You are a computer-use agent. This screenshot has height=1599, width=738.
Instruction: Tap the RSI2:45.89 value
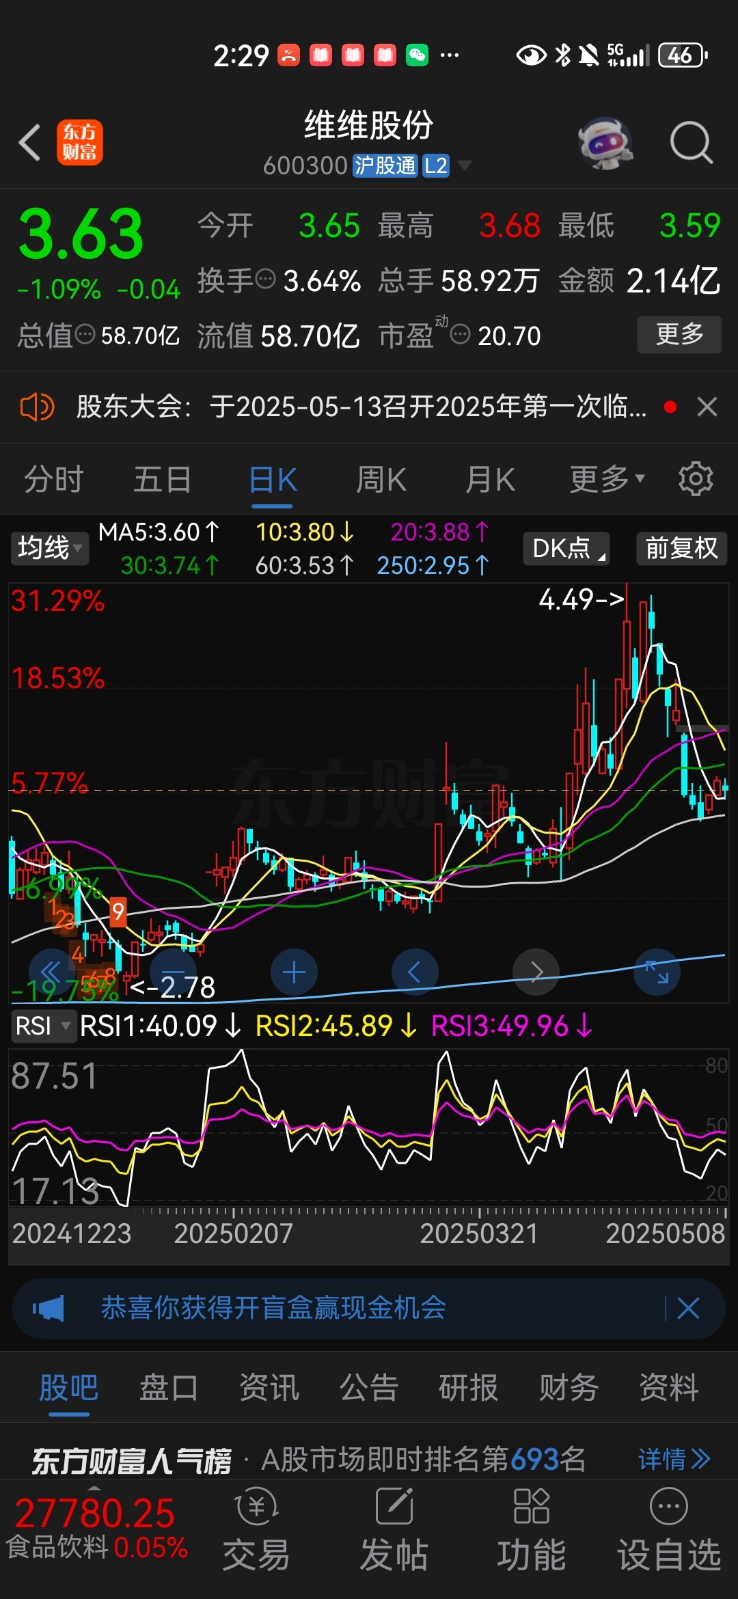[x=336, y=1026]
